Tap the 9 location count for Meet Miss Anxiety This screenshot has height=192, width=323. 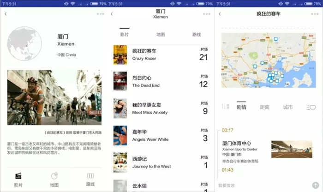tap(205, 111)
